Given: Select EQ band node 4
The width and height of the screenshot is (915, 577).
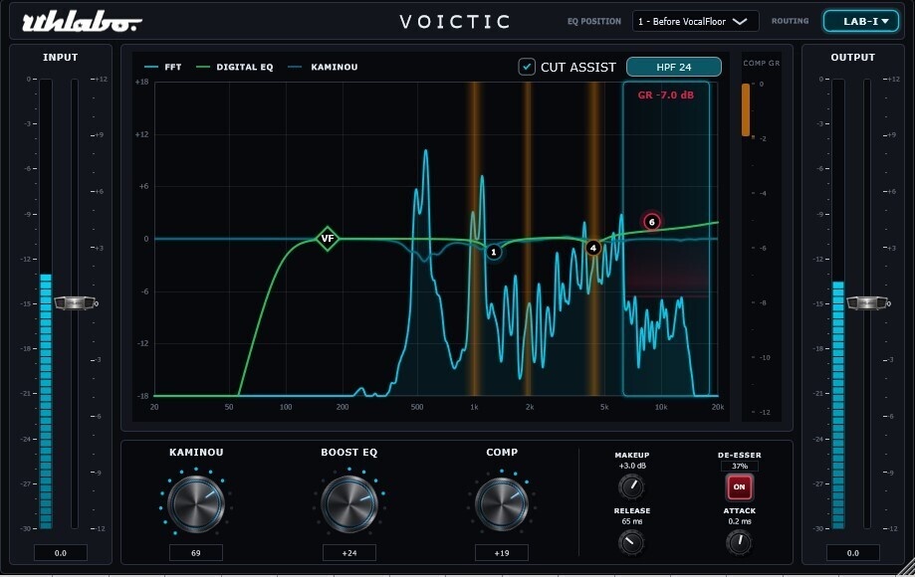Looking at the screenshot, I should point(592,248).
